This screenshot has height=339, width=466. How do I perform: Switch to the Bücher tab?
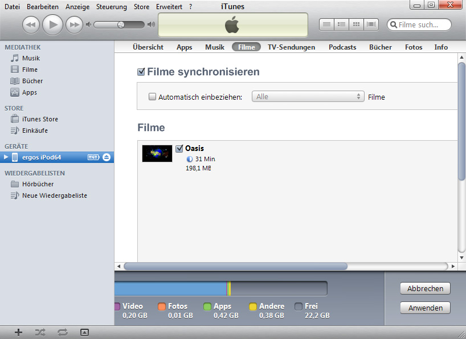point(381,47)
